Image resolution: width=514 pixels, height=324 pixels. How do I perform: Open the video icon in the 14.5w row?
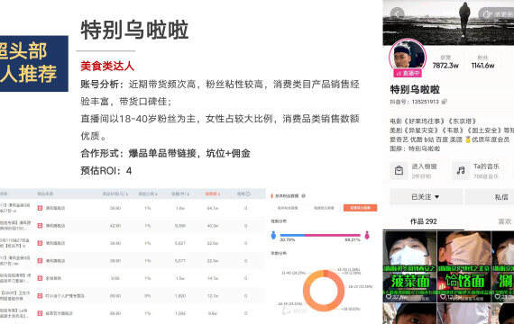[x=246, y=278]
